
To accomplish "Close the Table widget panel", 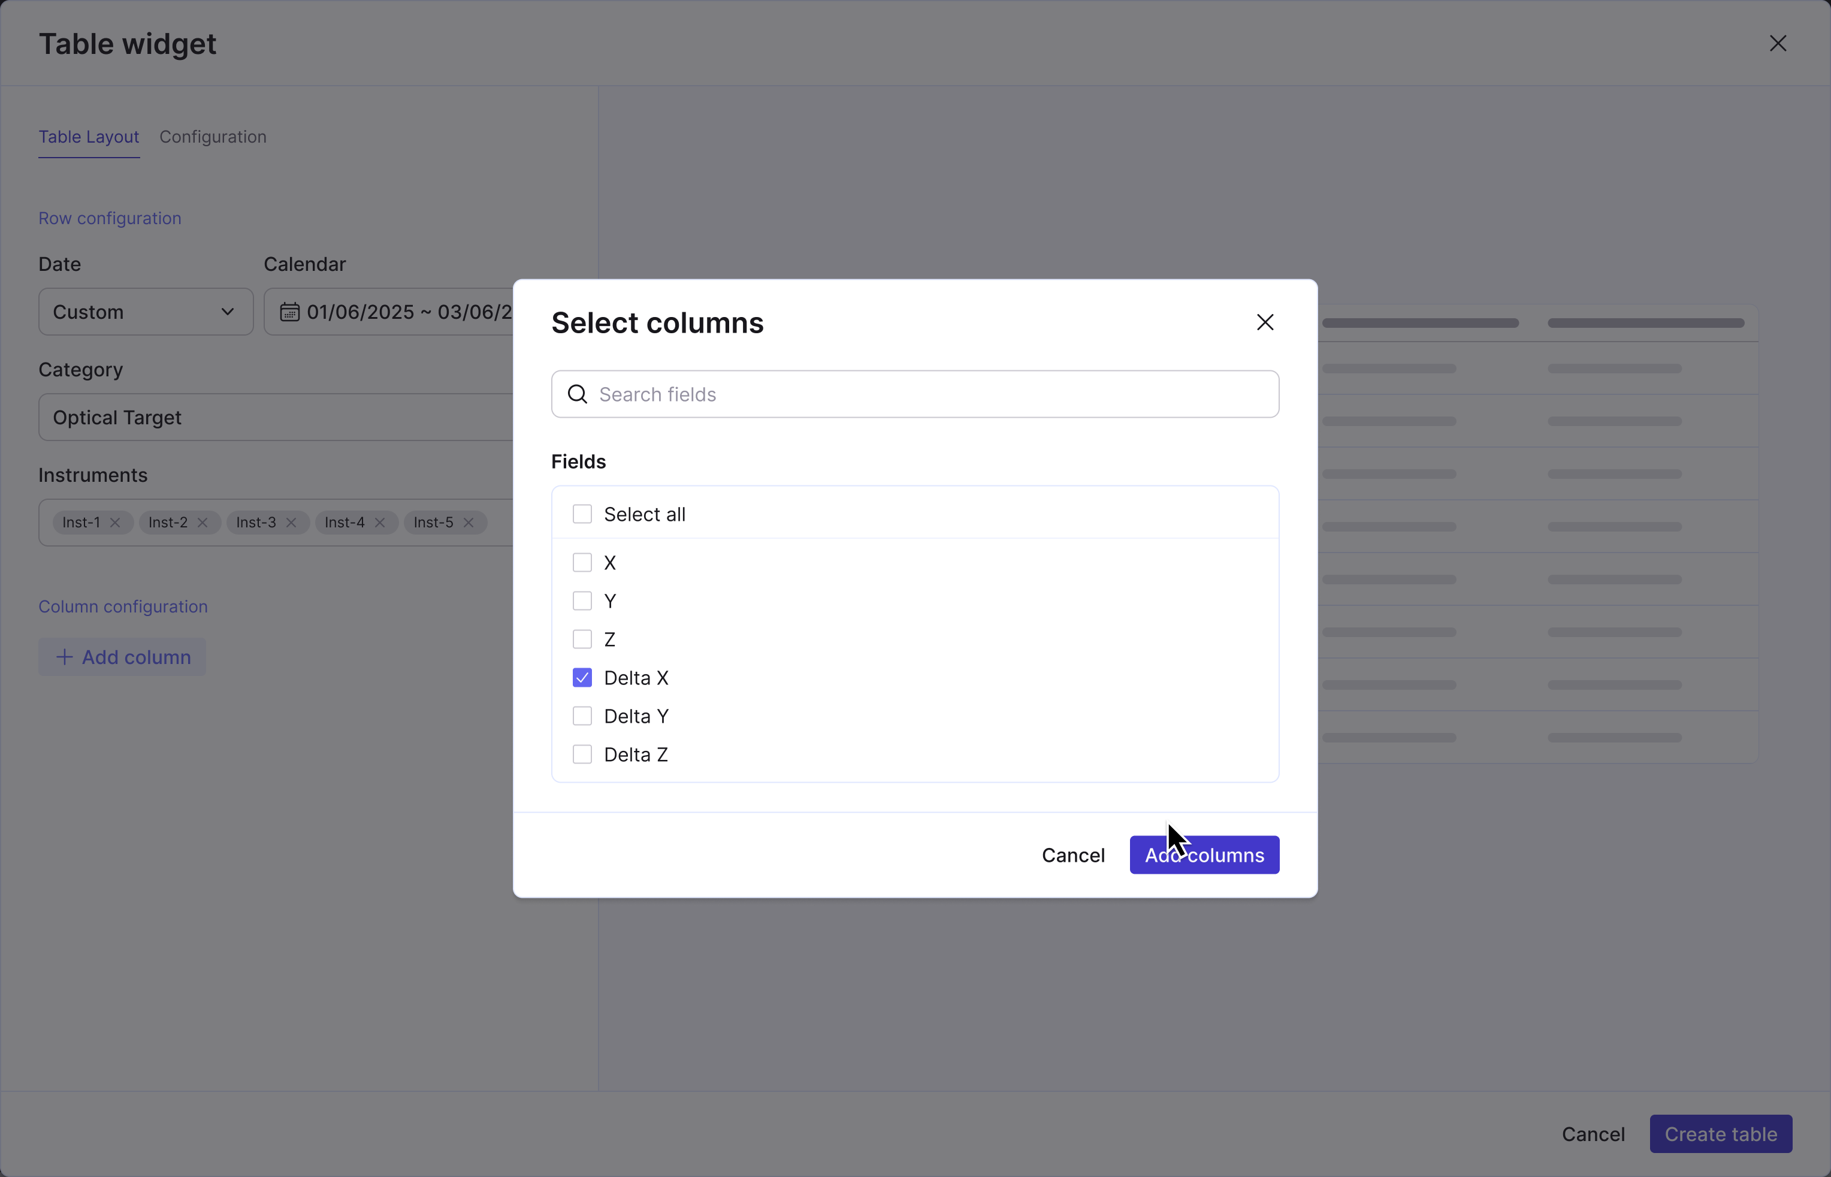I will (1778, 44).
